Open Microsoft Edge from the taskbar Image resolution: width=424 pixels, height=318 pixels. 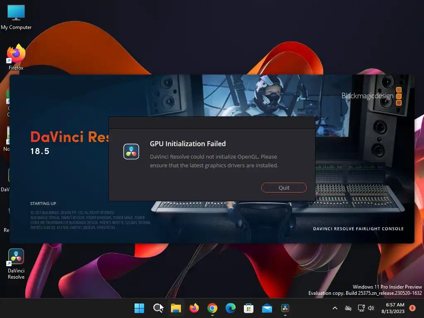[230, 308]
